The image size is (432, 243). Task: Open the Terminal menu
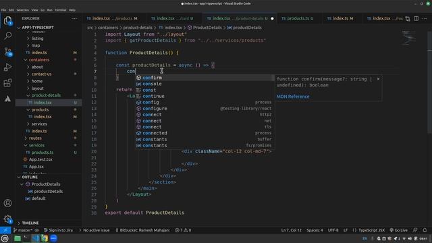[60, 10]
